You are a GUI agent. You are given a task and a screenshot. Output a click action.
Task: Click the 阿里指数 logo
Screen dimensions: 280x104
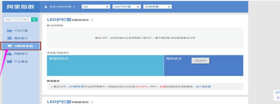coord(21,7)
